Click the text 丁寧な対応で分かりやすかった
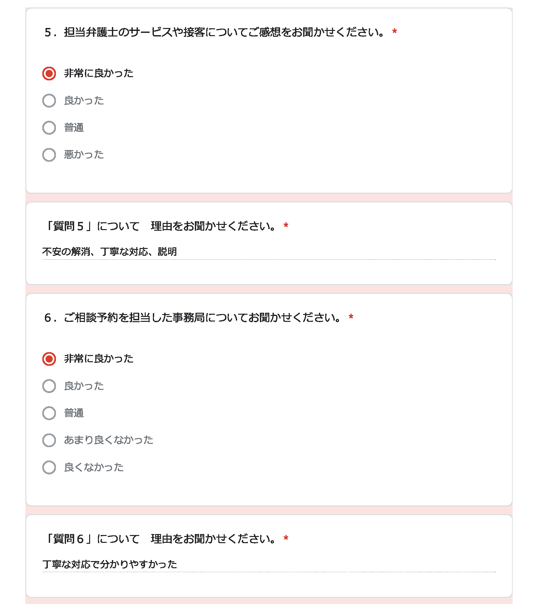538x604 pixels. [x=110, y=564]
